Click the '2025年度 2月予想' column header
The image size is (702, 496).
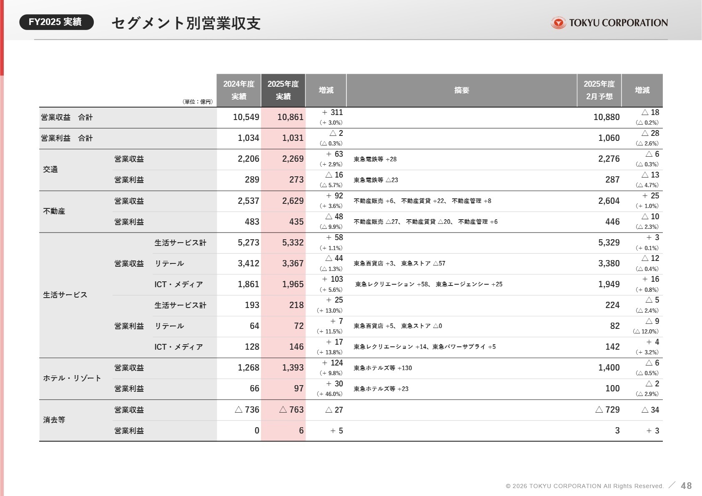(x=599, y=90)
